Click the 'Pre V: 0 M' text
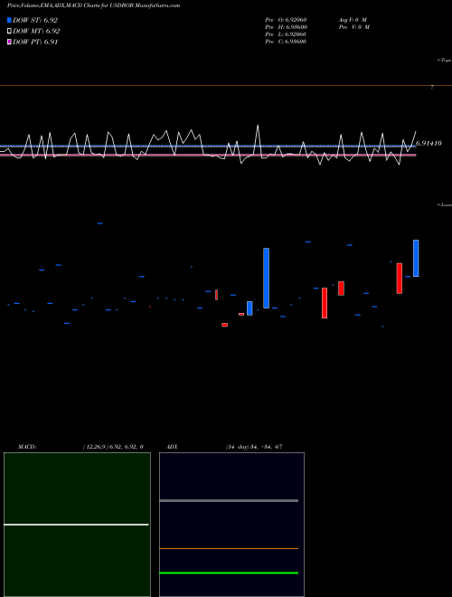Viewport: 452px width, 597px height. click(x=354, y=27)
